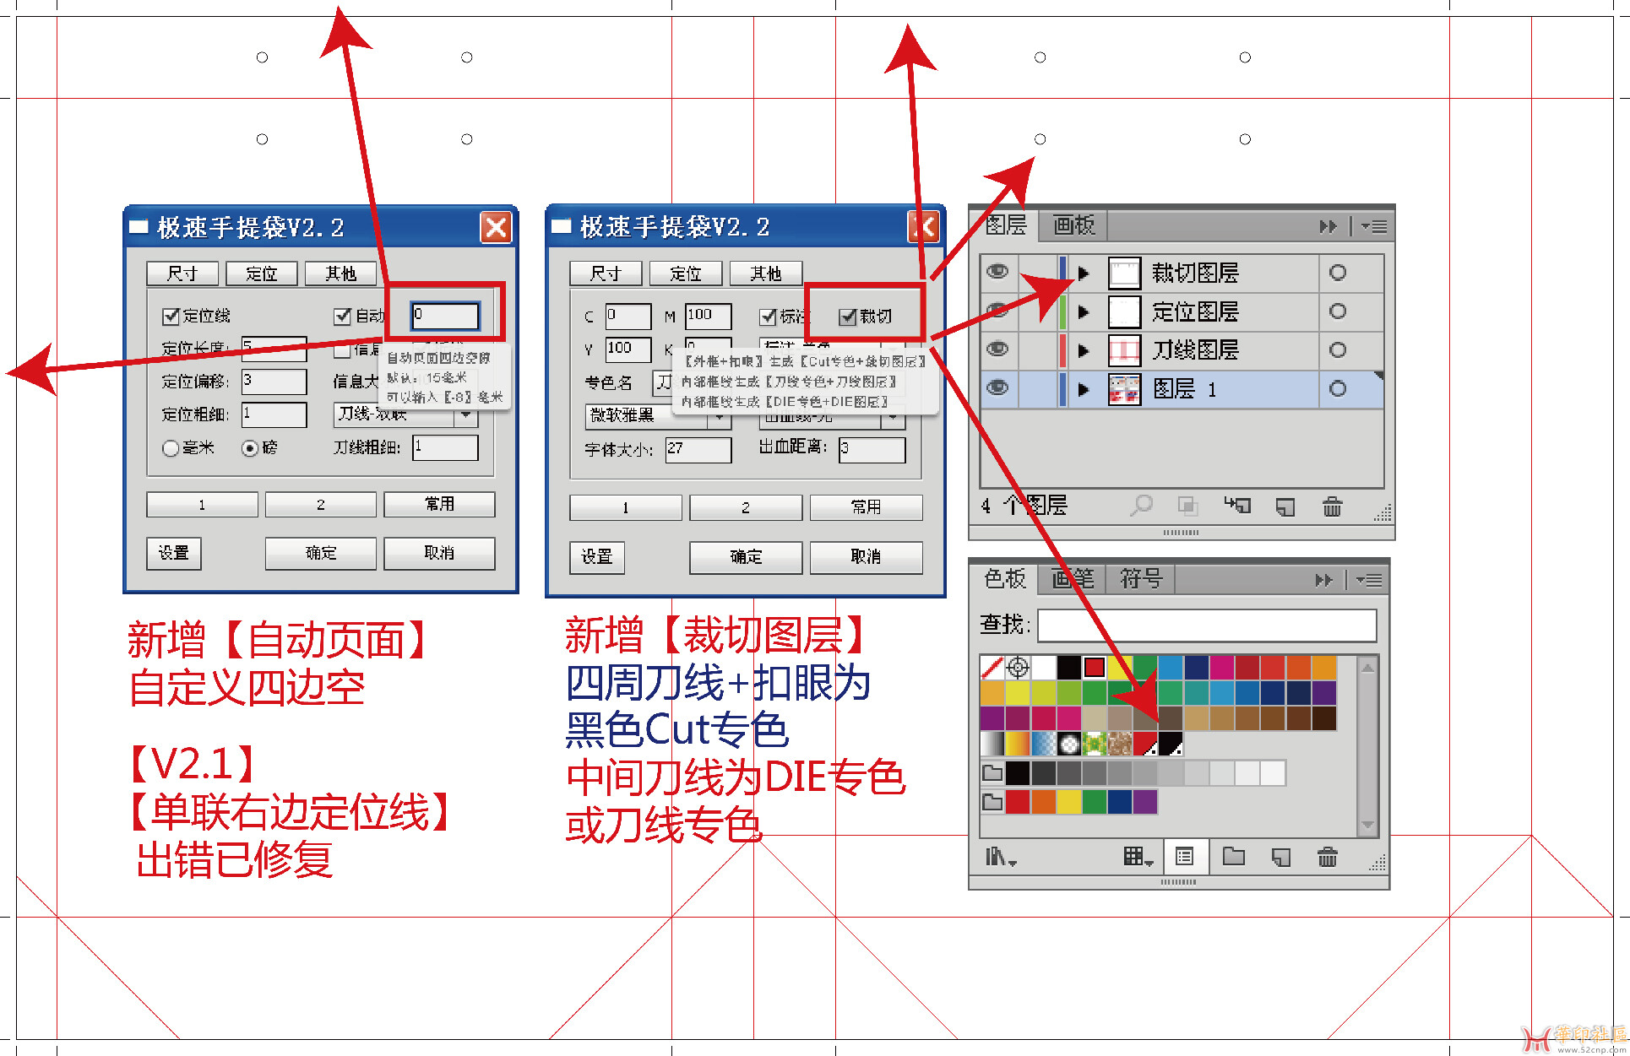The image size is (1630, 1056).
Task: Create new layer in Layers panel
Action: (x=1285, y=506)
